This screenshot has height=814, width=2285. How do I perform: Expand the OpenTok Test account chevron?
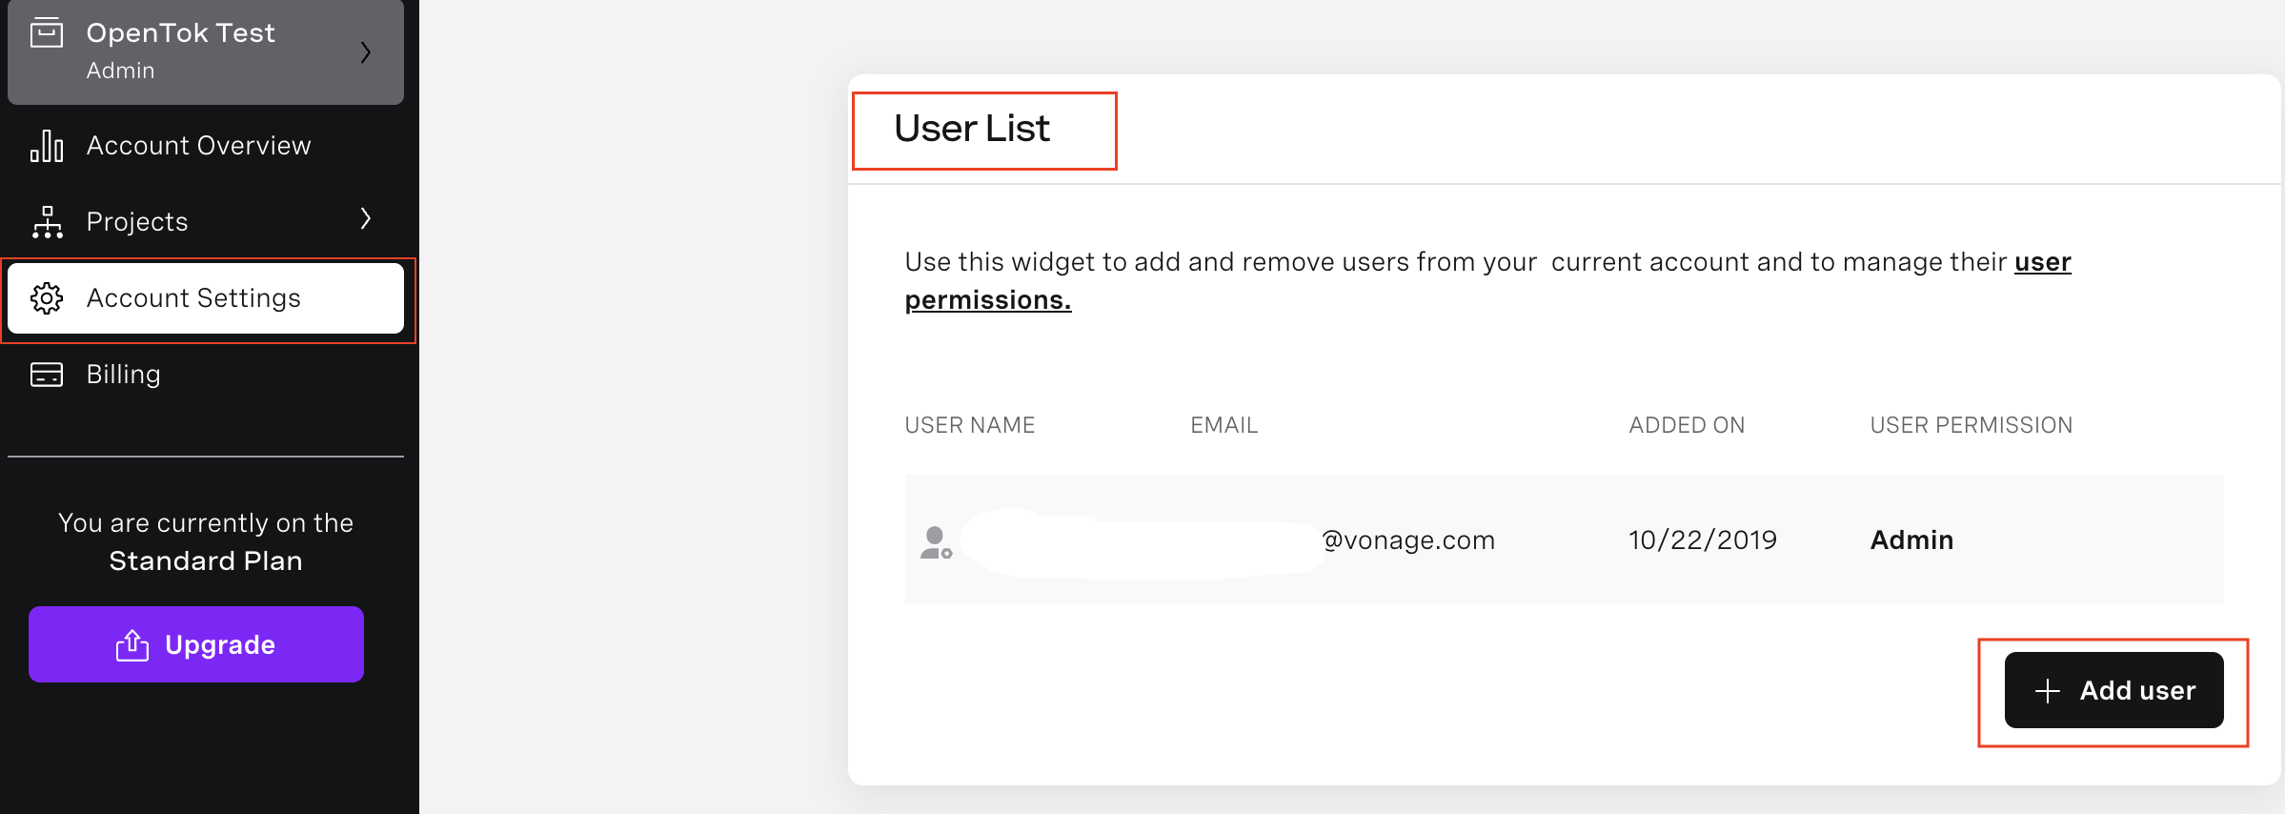coord(365,52)
